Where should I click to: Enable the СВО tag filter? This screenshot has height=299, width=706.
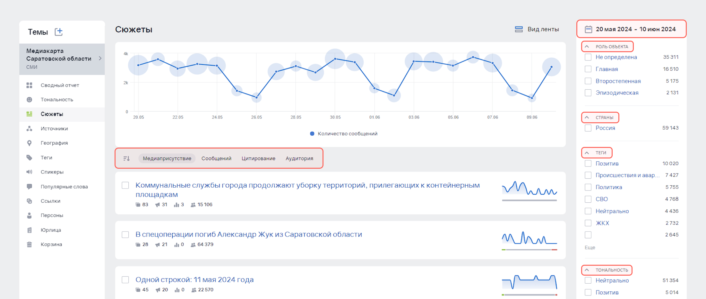click(x=588, y=199)
